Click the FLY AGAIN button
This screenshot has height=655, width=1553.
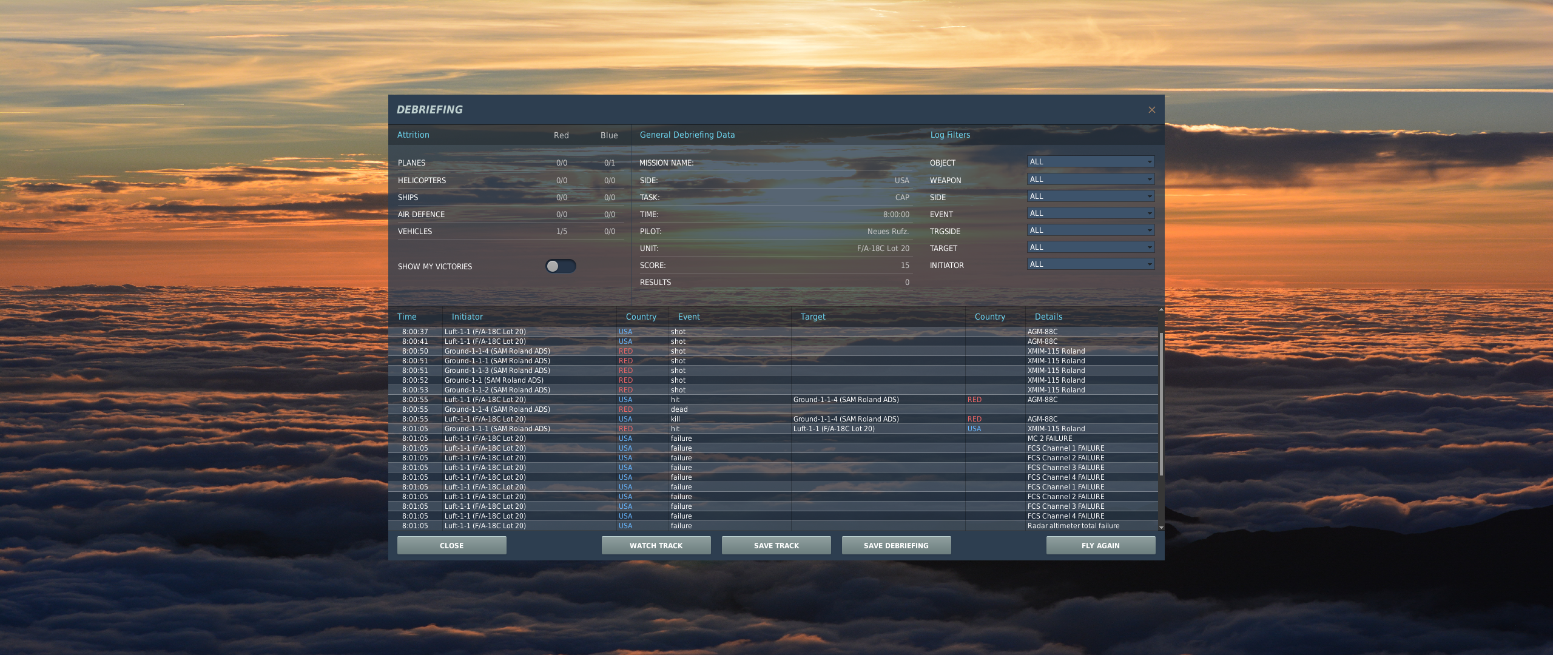(x=1100, y=545)
